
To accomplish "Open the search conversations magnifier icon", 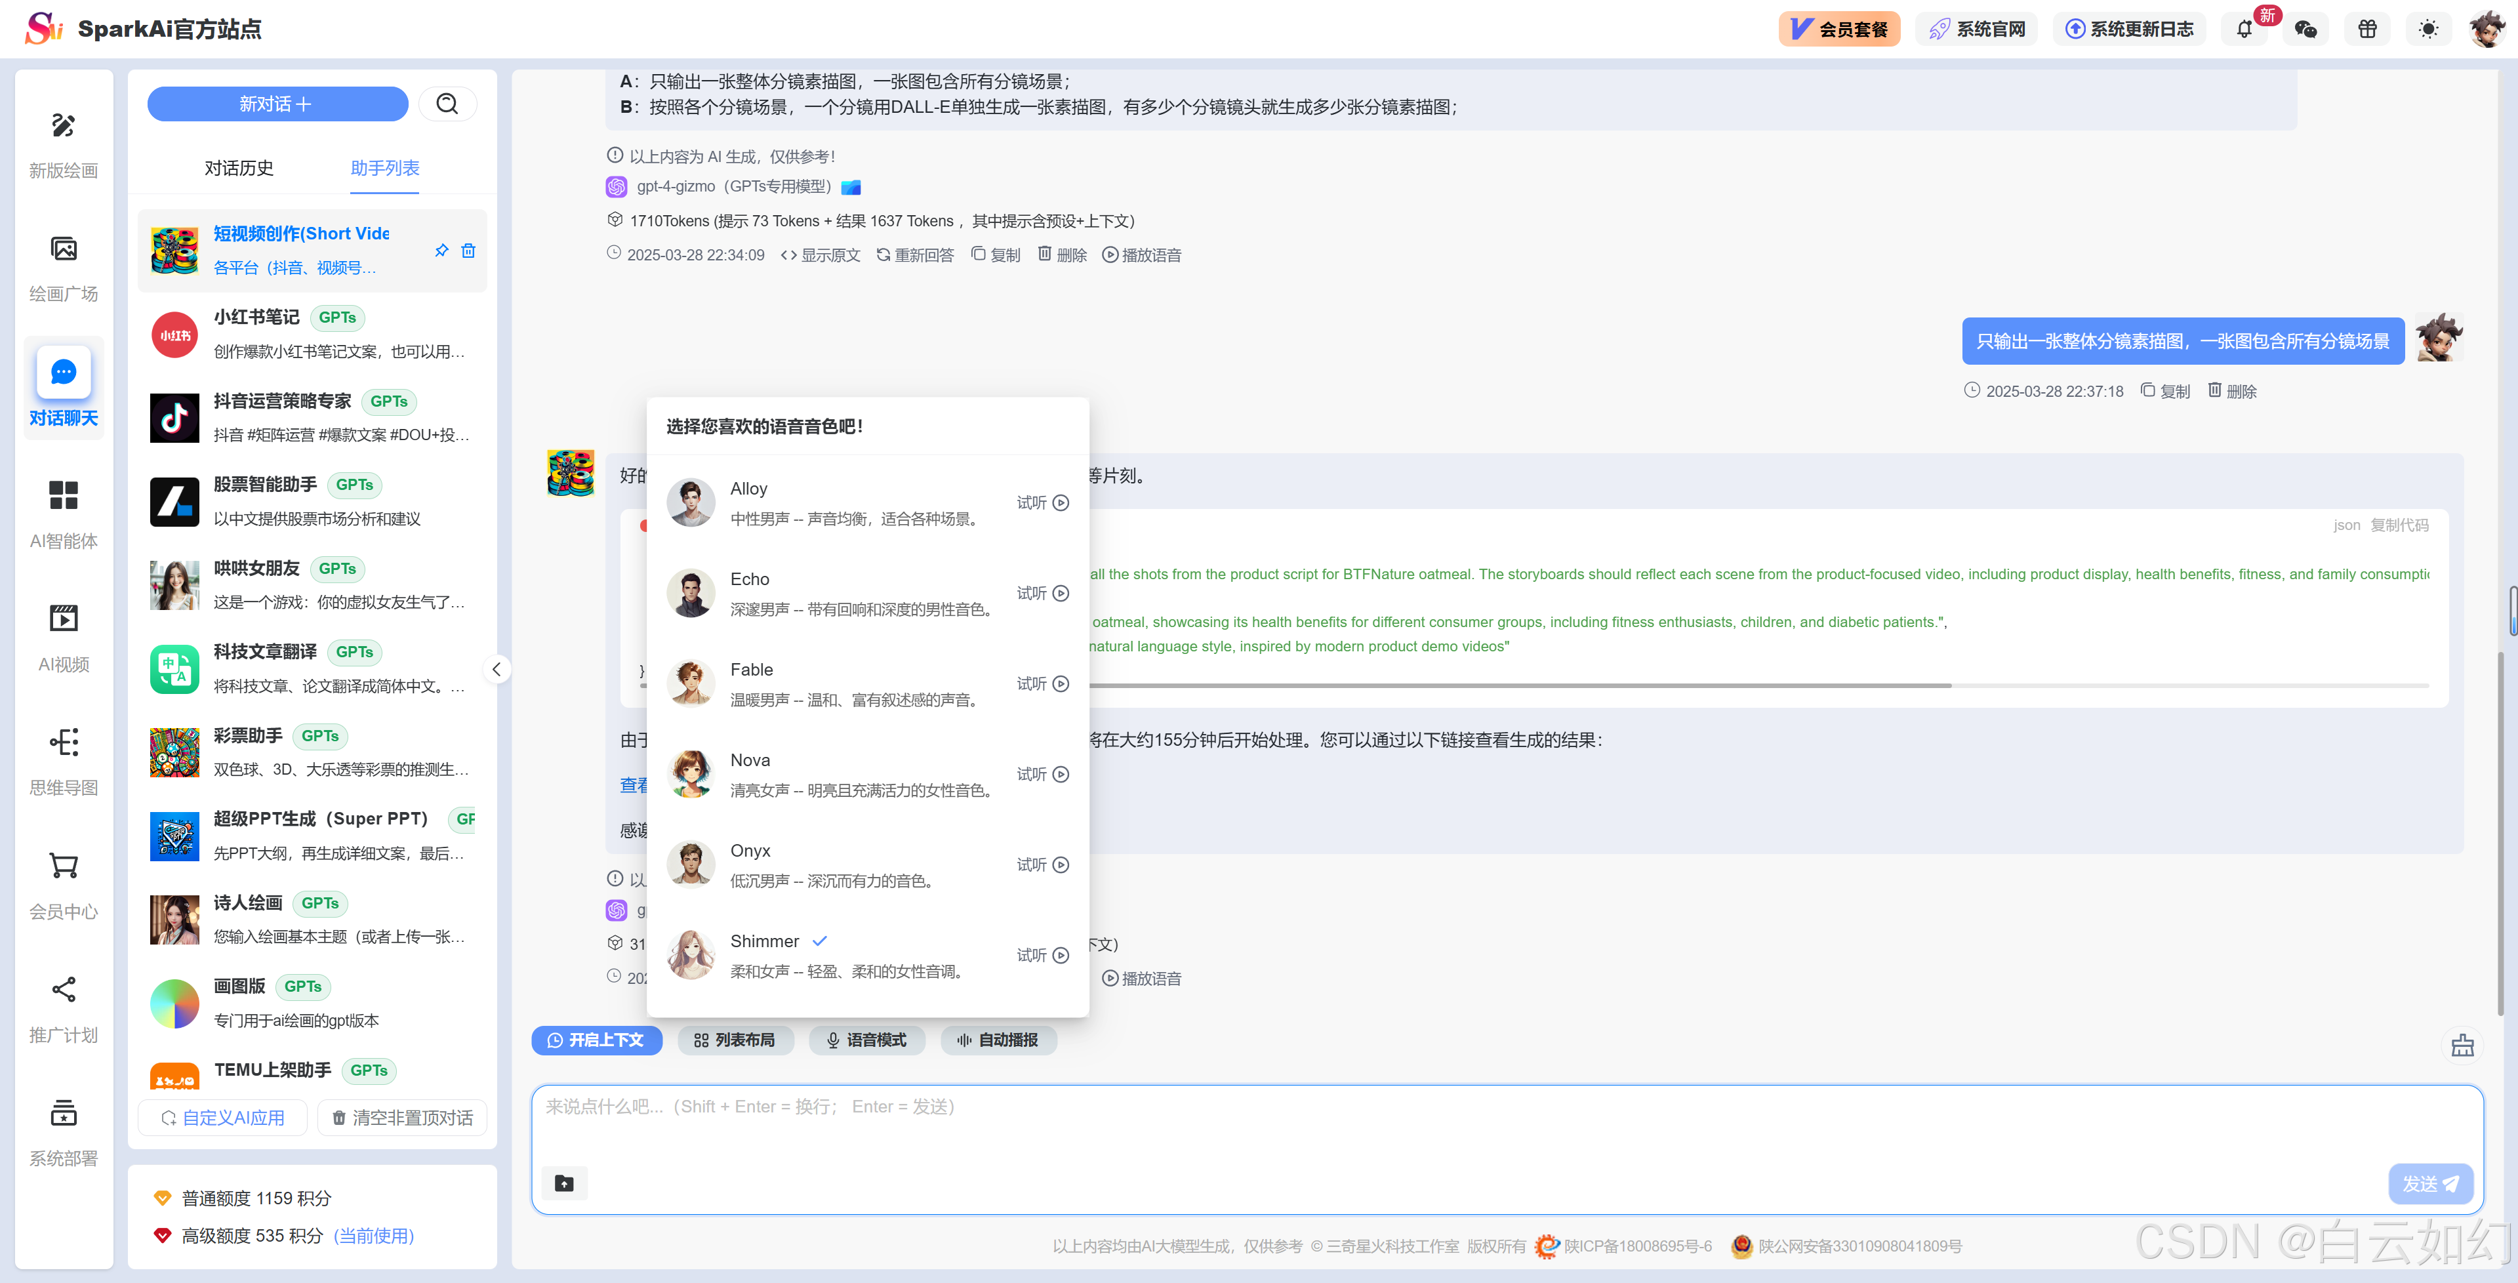I will click(x=447, y=104).
